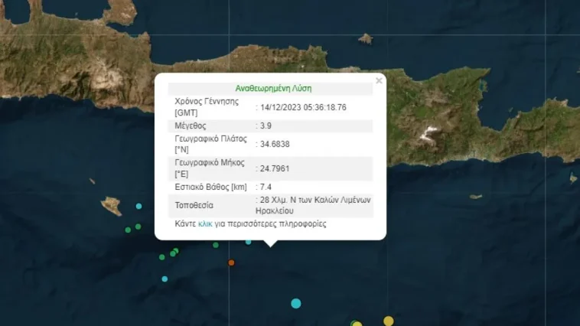Viewport: 580px width, 326px height.
Task: Close the earthquake info popup
Action: pyautogui.click(x=378, y=80)
